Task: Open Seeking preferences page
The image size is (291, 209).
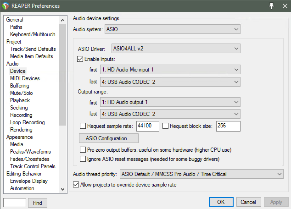Action: click(x=19, y=108)
